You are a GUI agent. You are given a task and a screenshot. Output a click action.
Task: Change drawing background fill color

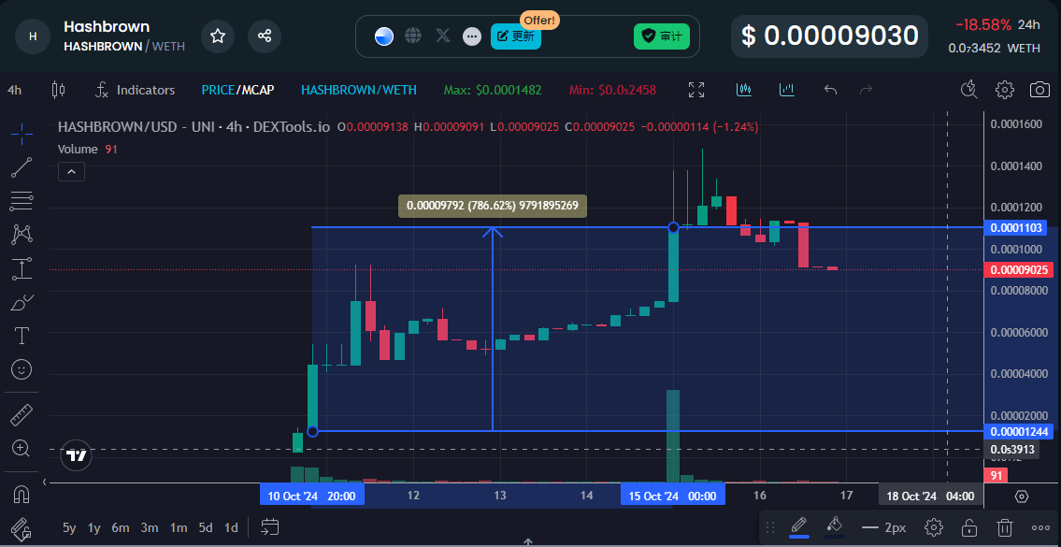(835, 526)
